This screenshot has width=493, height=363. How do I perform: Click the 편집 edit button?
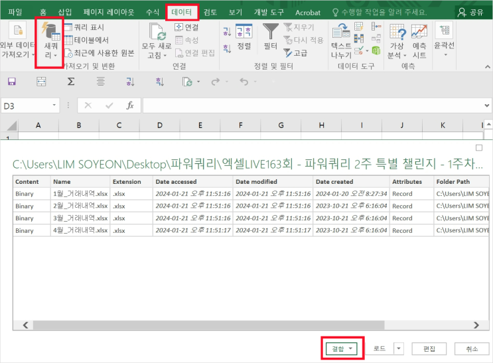pyautogui.click(x=429, y=348)
